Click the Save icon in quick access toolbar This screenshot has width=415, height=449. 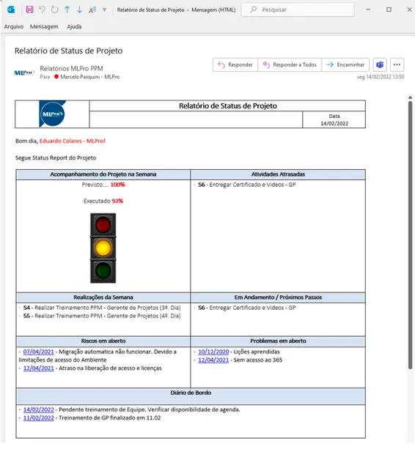pos(29,10)
